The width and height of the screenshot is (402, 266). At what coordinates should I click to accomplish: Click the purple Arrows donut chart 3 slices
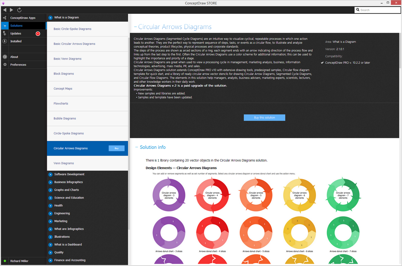(169, 233)
